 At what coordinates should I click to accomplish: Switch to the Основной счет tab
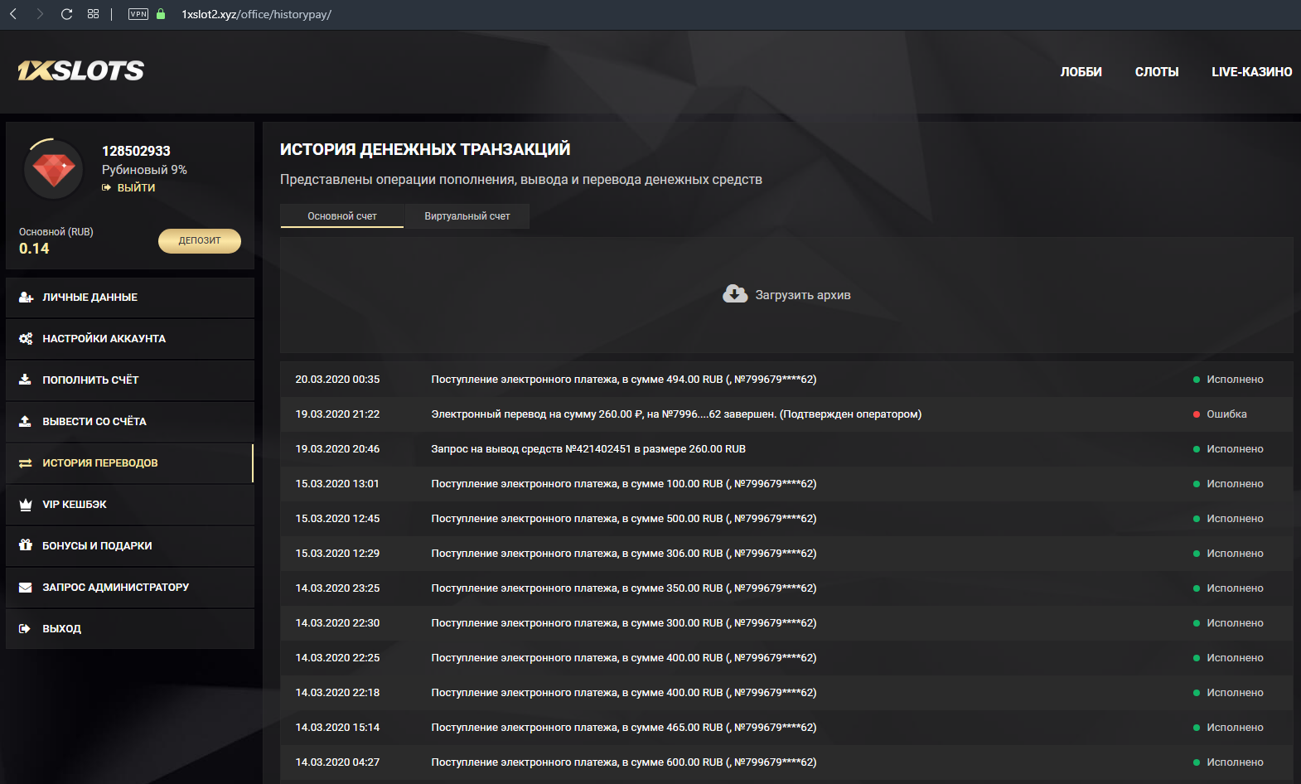tap(342, 216)
